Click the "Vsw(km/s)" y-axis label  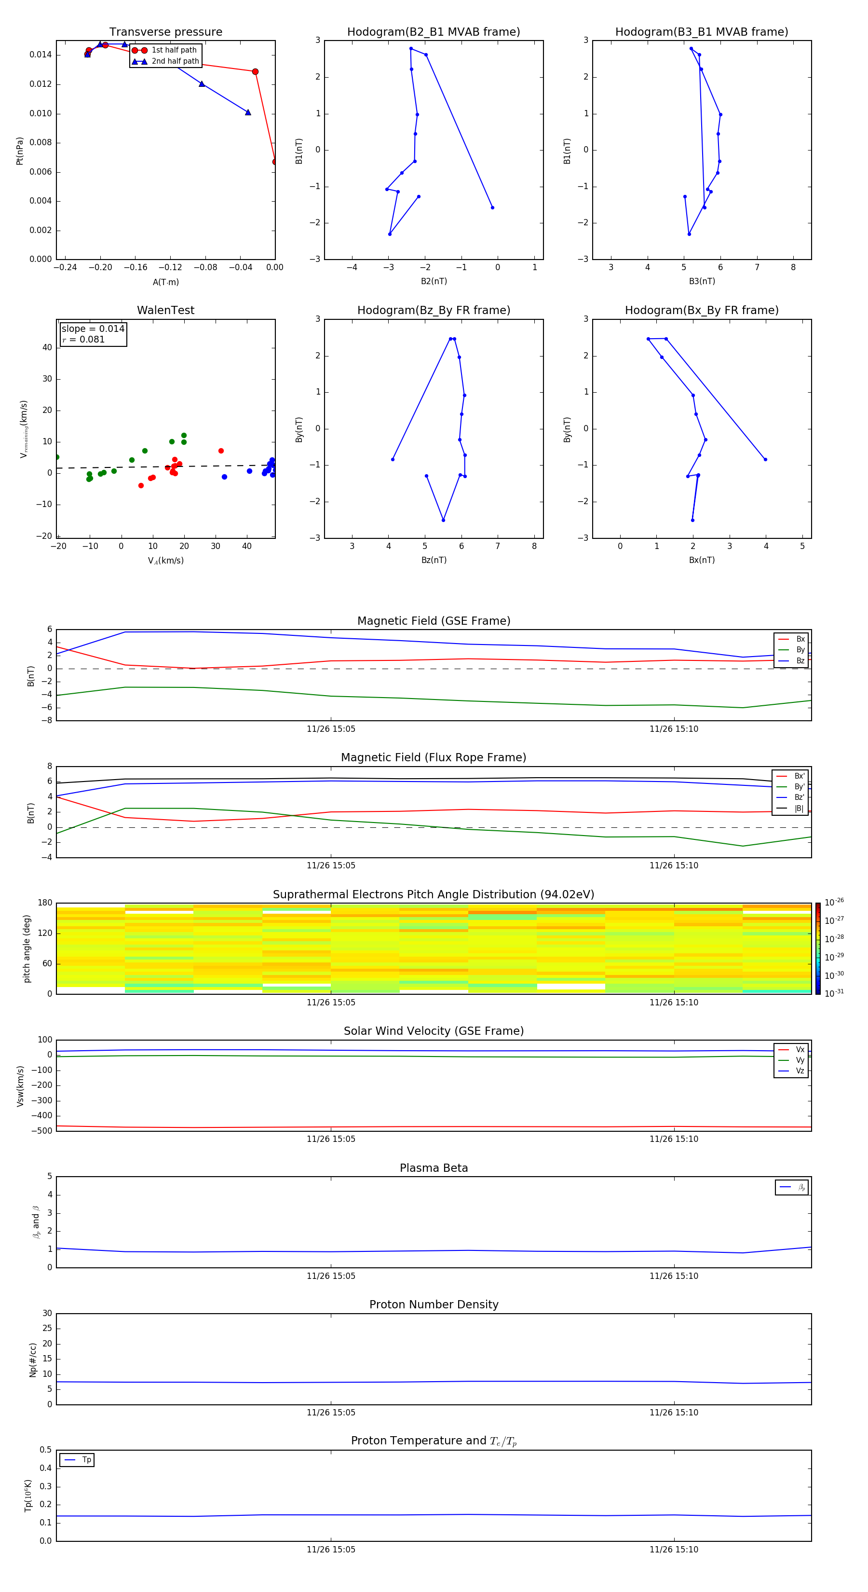point(20,1086)
